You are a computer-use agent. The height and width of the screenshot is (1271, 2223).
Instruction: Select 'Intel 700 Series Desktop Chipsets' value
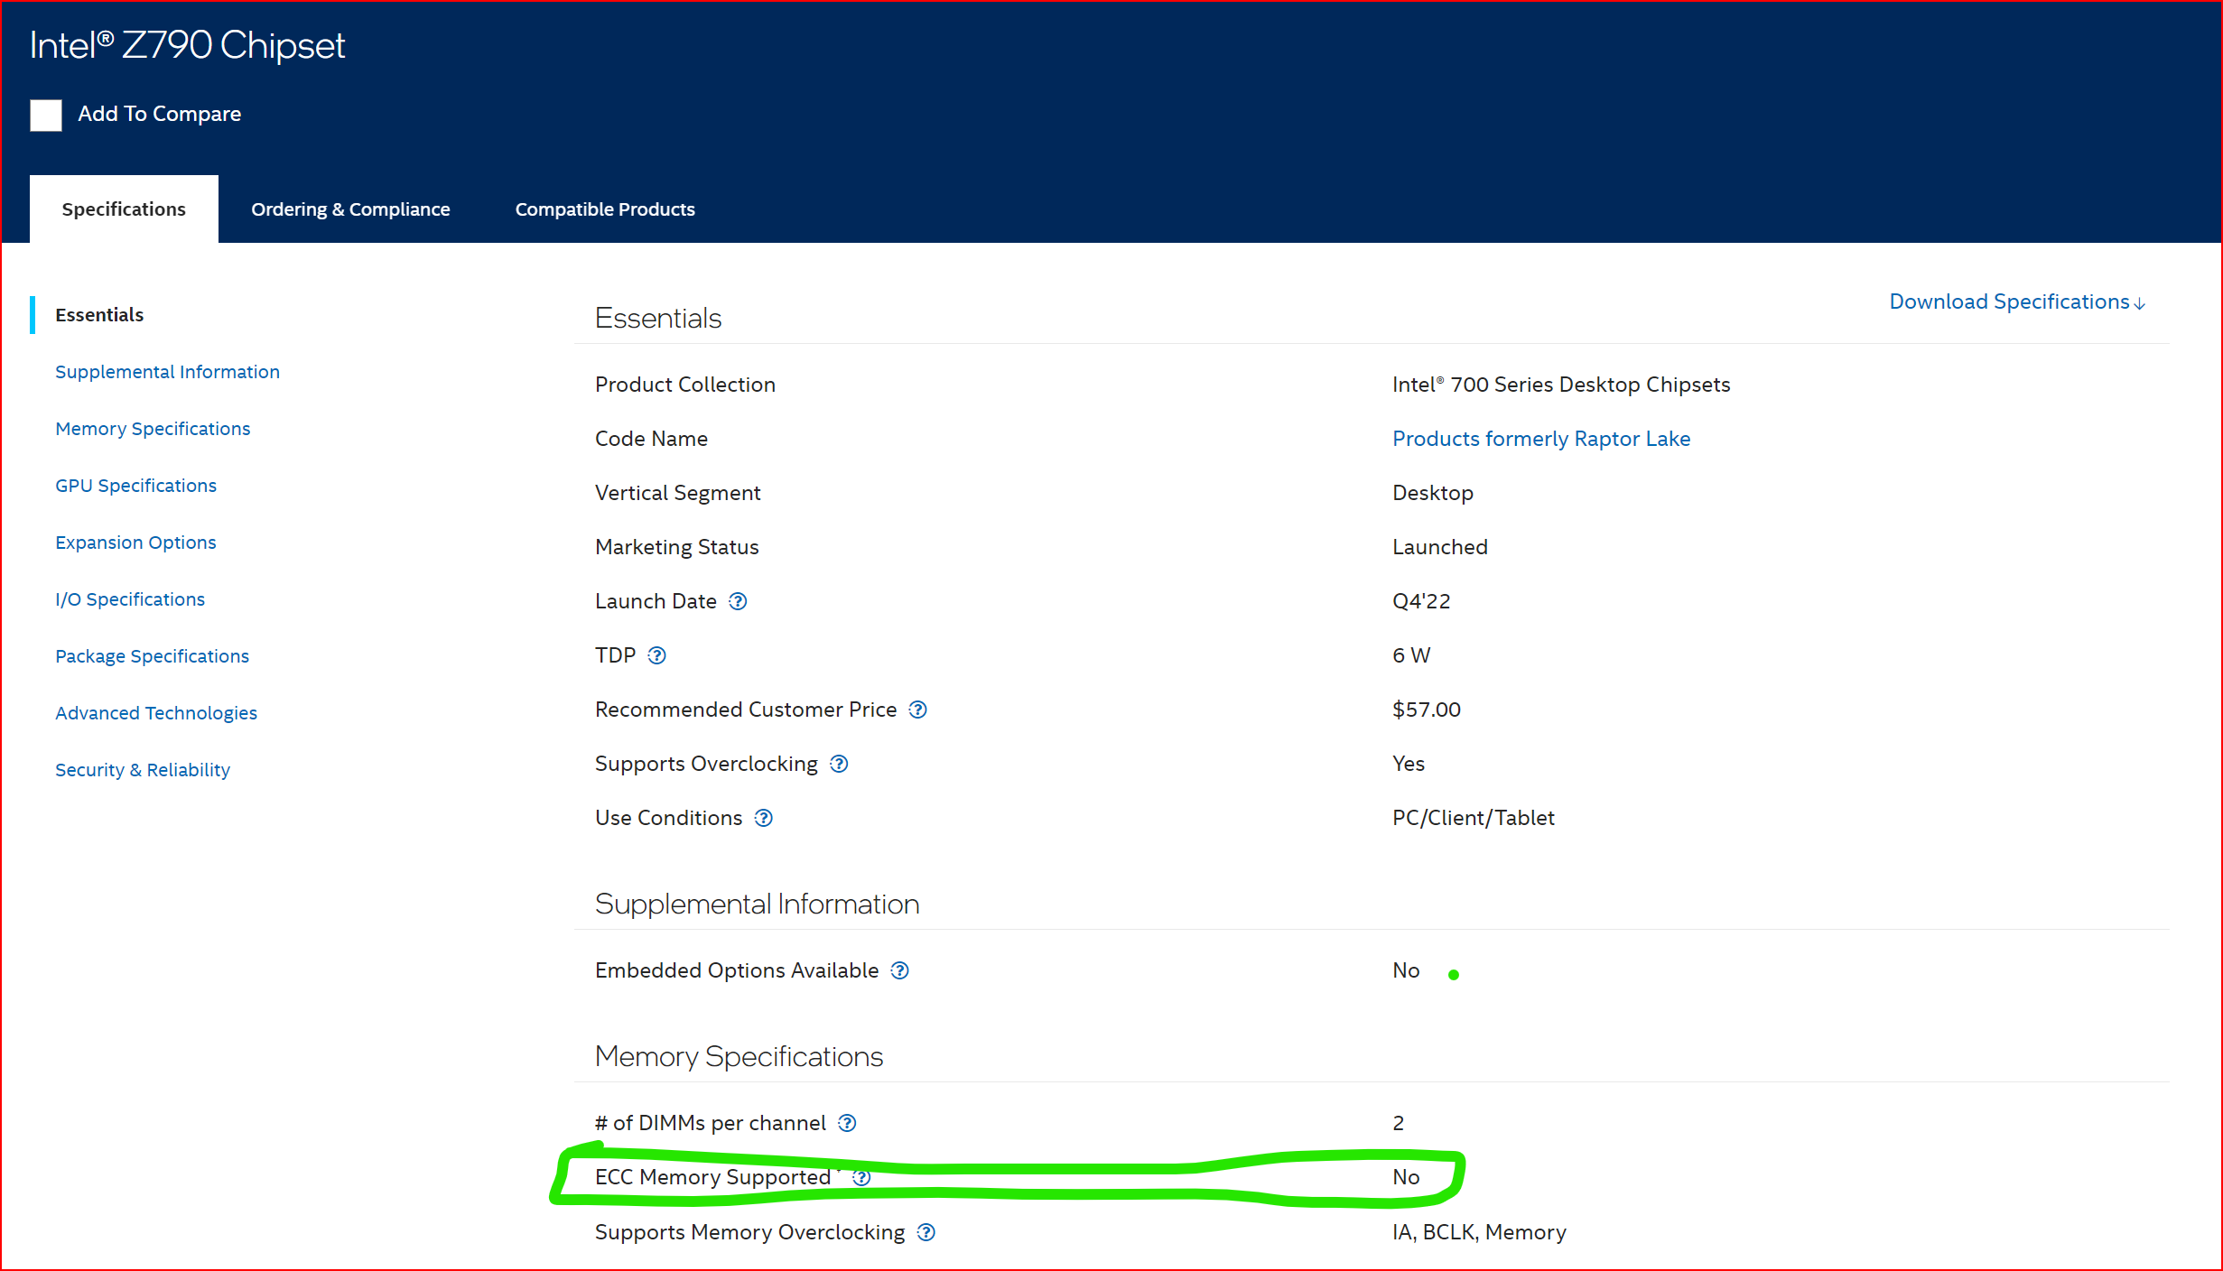point(1561,385)
